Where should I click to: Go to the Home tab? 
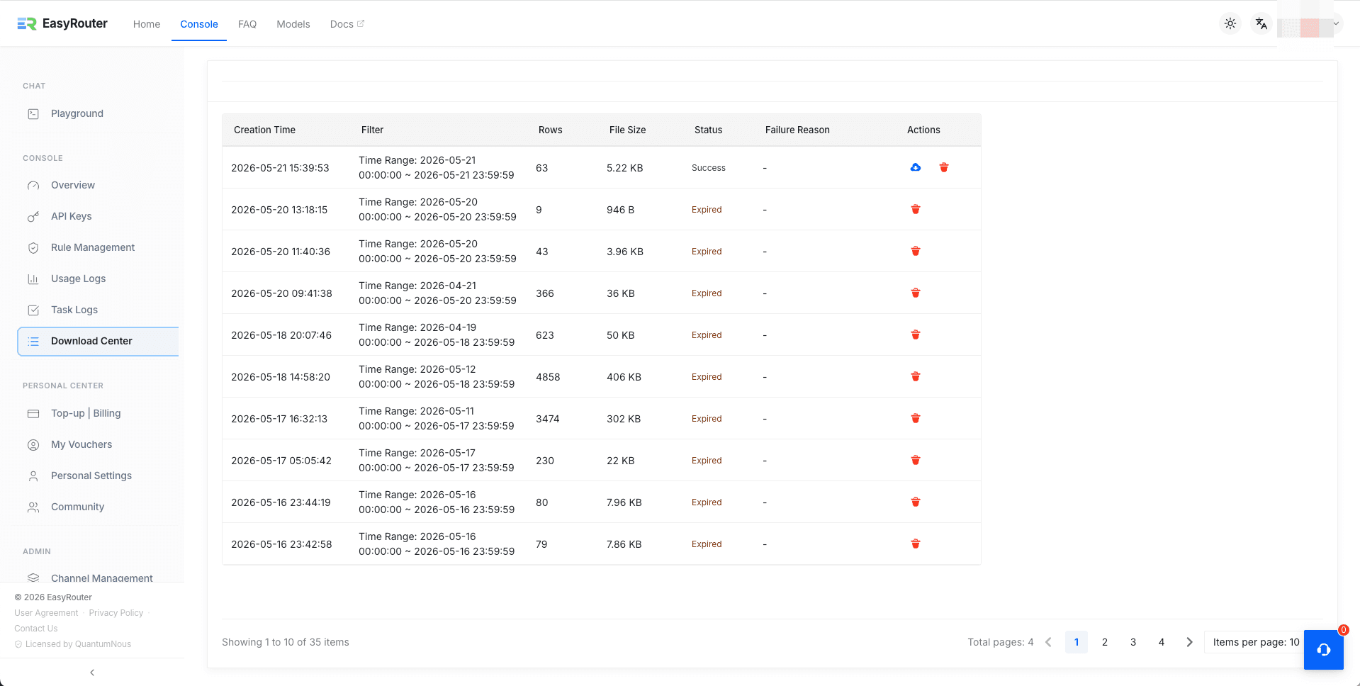coord(147,24)
